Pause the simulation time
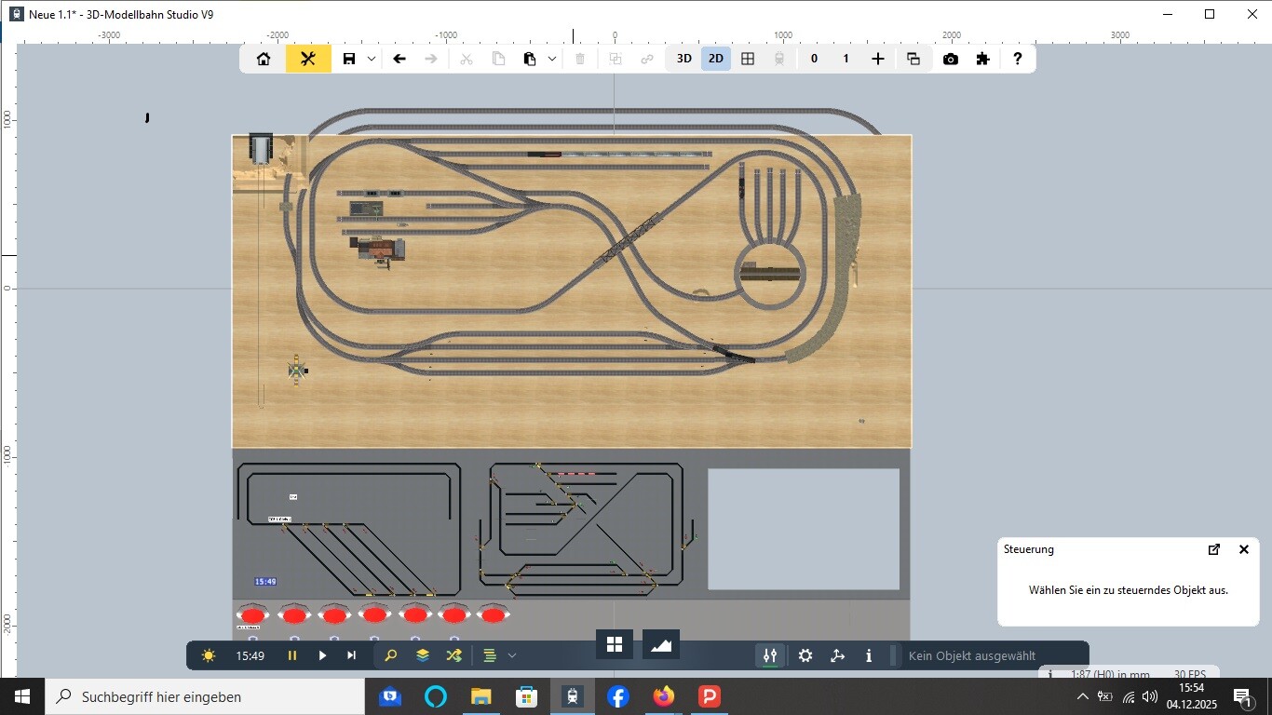The width and height of the screenshot is (1272, 715). tap(292, 655)
